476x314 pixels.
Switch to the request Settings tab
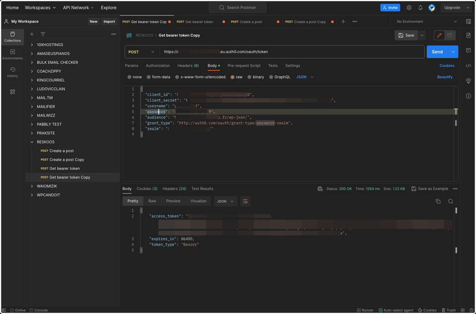[x=293, y=66]
